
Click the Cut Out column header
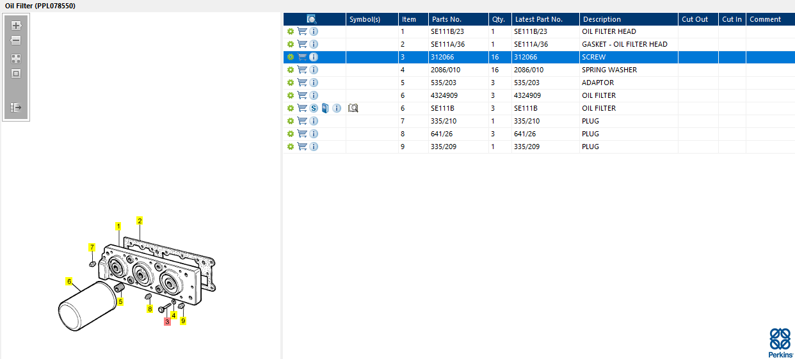(698, 19)
